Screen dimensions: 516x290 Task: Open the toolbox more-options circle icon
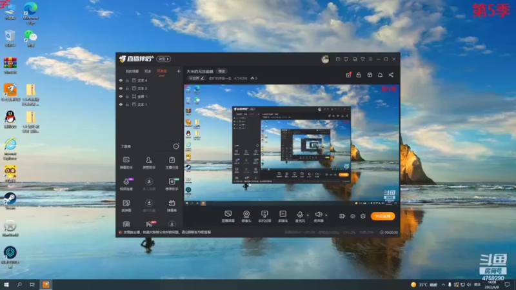pyautogui.click(x=176, y=146)
